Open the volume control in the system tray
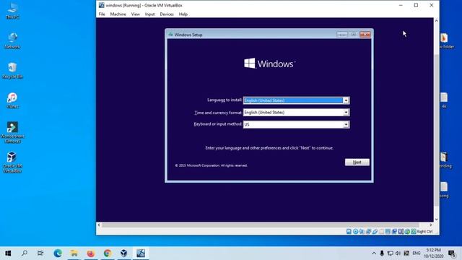Screen dimensions: 462x260 398,253
